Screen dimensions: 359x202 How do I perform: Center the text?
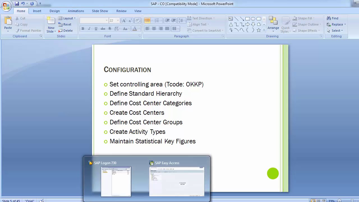click(154, 29)
